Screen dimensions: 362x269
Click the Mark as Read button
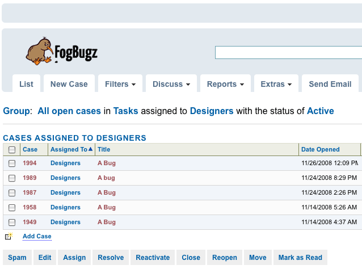(x=300, y=258)
